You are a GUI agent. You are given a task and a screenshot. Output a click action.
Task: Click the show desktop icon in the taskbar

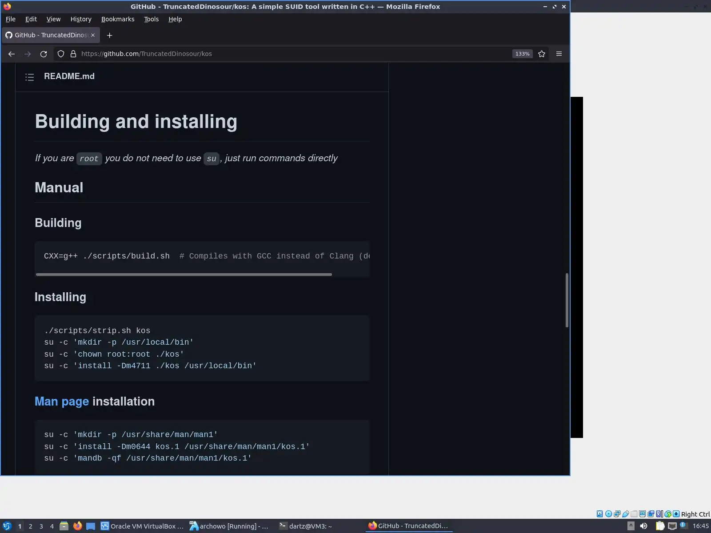click(x=91, y=526)
